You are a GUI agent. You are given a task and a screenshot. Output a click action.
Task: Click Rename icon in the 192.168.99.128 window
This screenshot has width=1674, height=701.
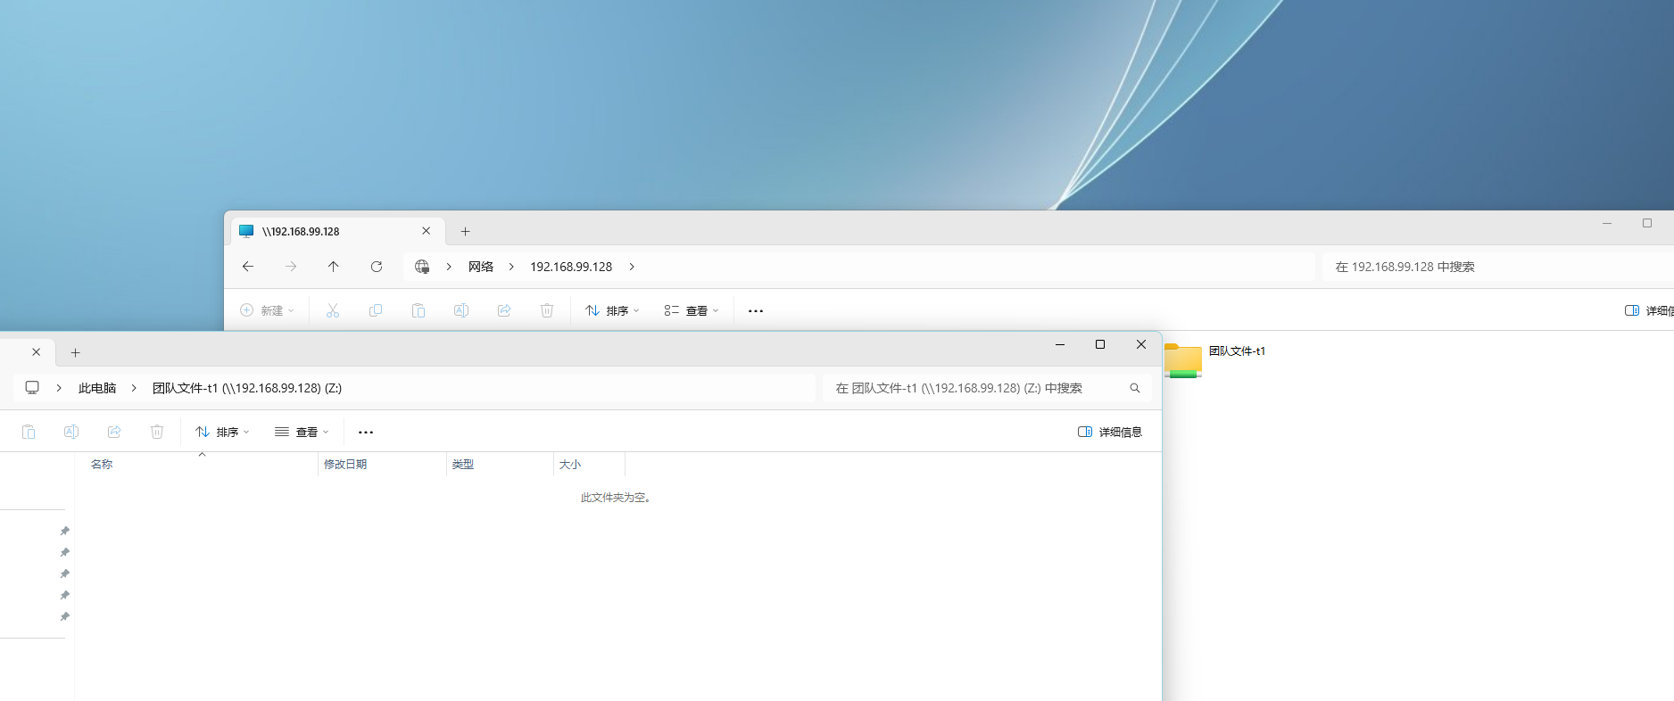pos(461,310)
